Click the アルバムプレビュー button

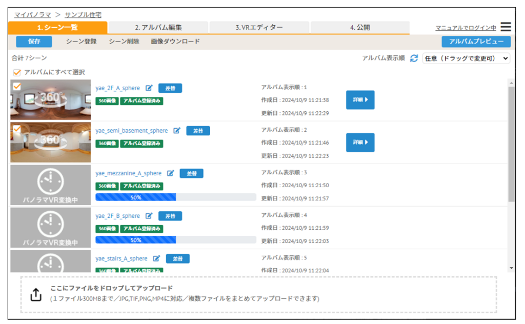(476, 42)
